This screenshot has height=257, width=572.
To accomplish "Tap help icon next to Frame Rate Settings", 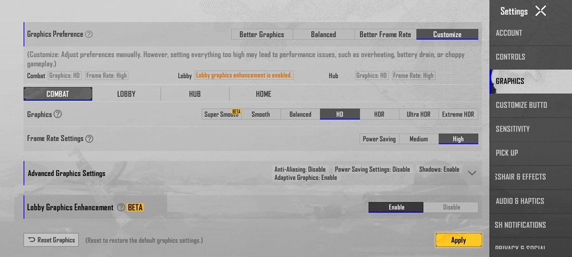I will tap(89, 139).
